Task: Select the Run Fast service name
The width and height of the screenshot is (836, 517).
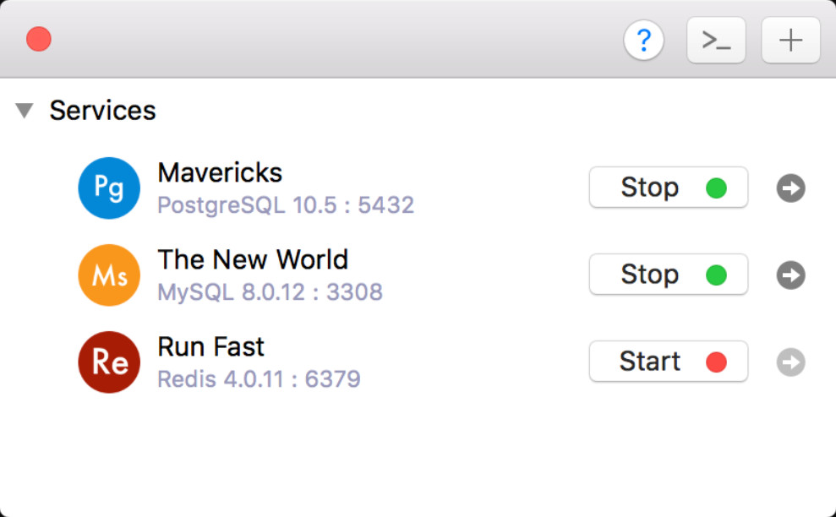Action: [210, 346]
